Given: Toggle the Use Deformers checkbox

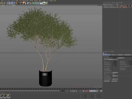Looking at the screenshot, I should click(128, 70).
